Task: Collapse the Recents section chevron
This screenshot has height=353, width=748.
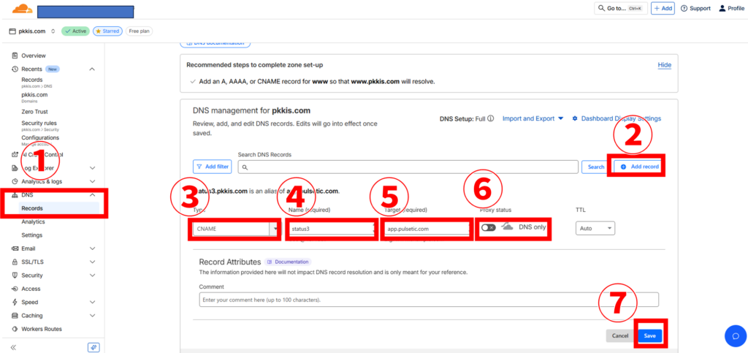Action: (92, 69)
